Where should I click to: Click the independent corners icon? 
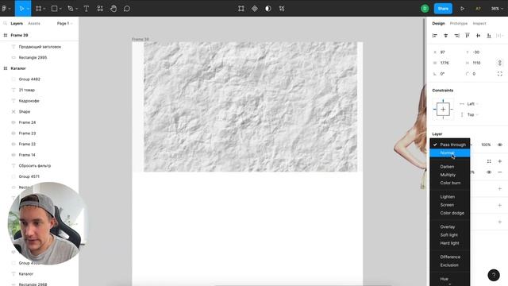(x=499, y=74)
